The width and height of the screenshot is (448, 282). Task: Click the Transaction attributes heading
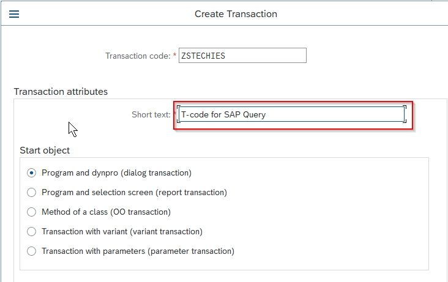coord(61,91)
